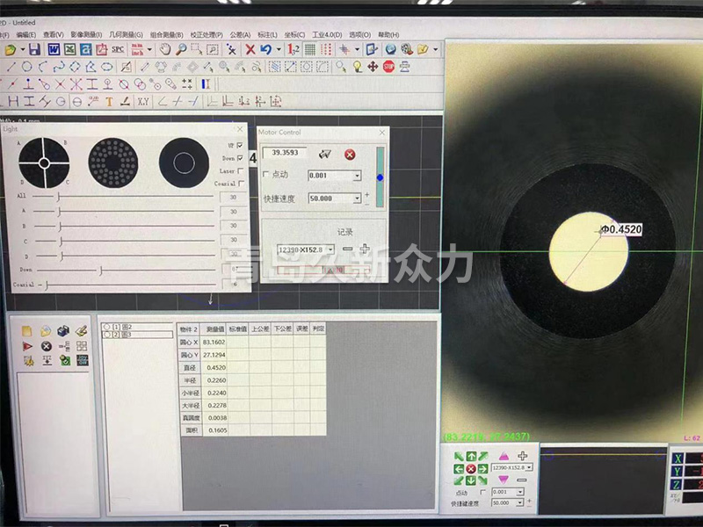The image size is (703, 527).
Task: Select the hand pan tool
Action: point(164,50)
